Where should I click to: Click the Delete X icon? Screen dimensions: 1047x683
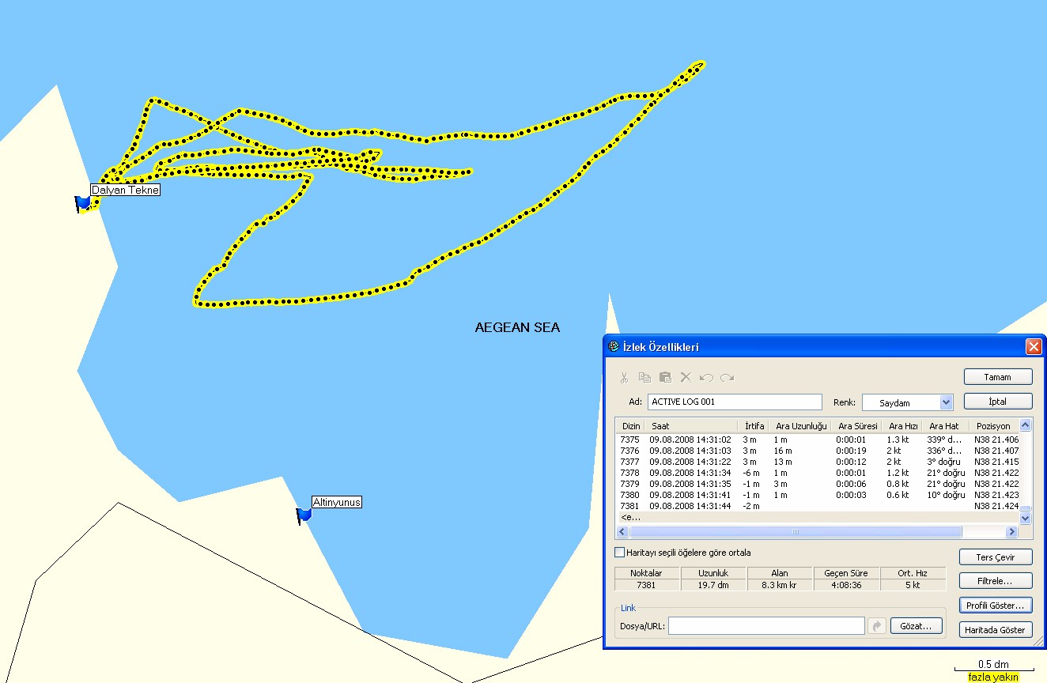[x=686, y=377]
